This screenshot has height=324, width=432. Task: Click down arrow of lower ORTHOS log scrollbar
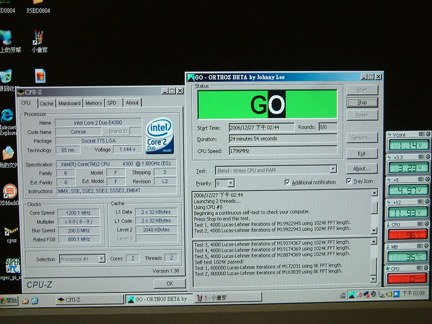click(373, 279)
